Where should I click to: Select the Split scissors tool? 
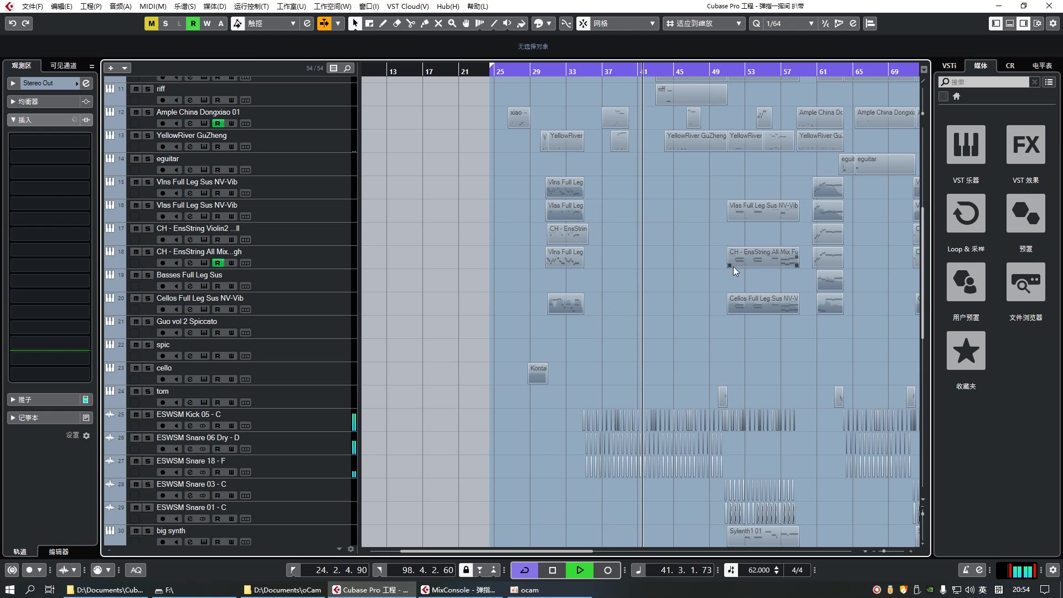tap(411, 23)
